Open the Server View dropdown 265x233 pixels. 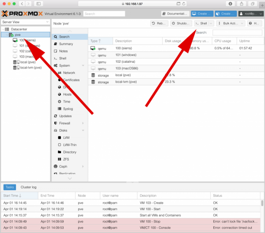(25, 22)
